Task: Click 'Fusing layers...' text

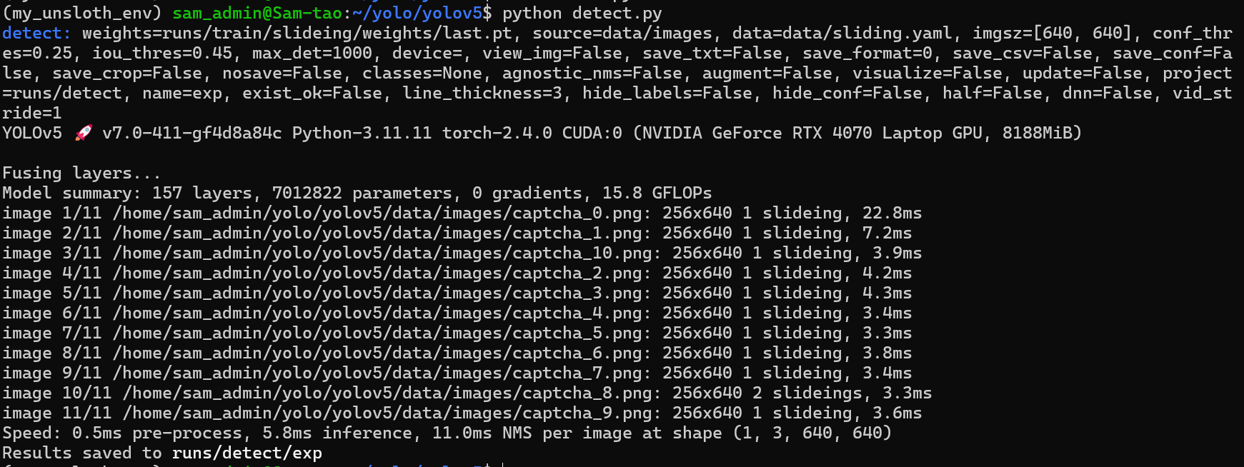Action: (x=81, y=173)
